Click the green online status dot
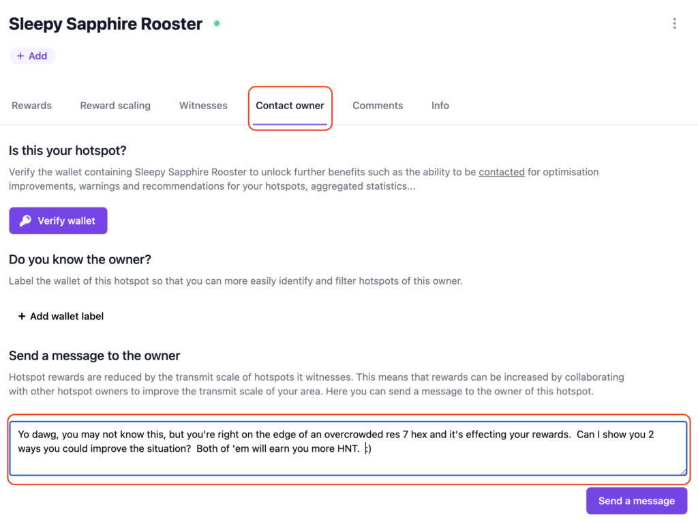This screenshot has width=698, height=522. point(217,24)
